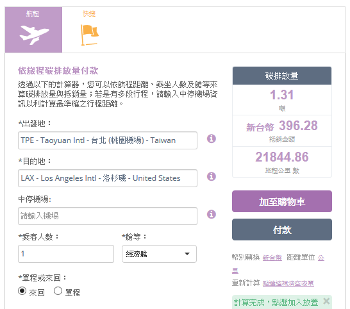Click 加至購物車 add to cart button
Viewport: 350px width, 309px height.
click(x=282, y=201)
